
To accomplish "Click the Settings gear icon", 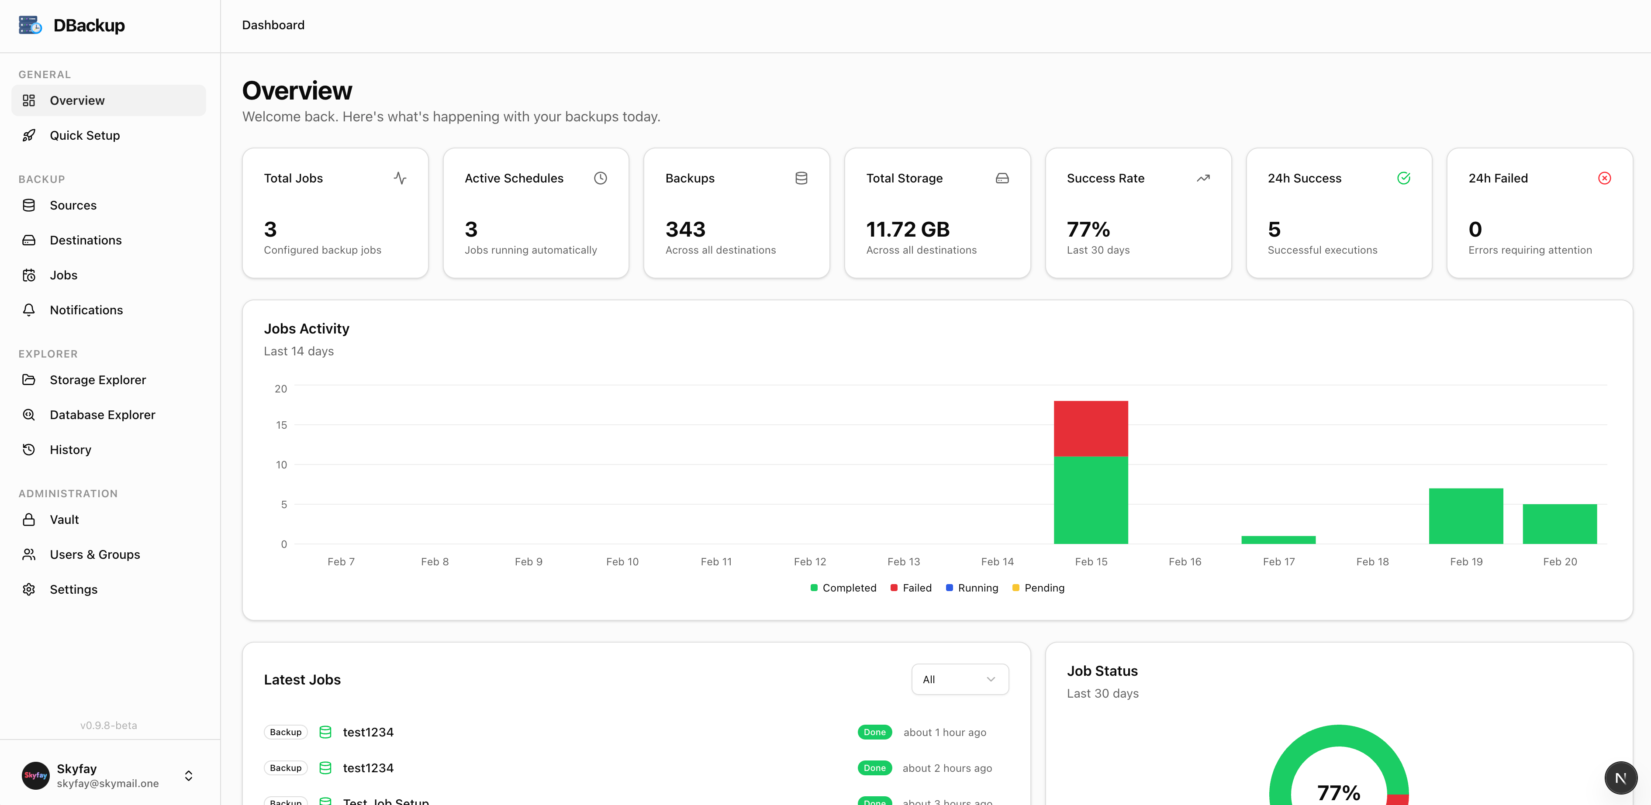I will pos(29,589).
